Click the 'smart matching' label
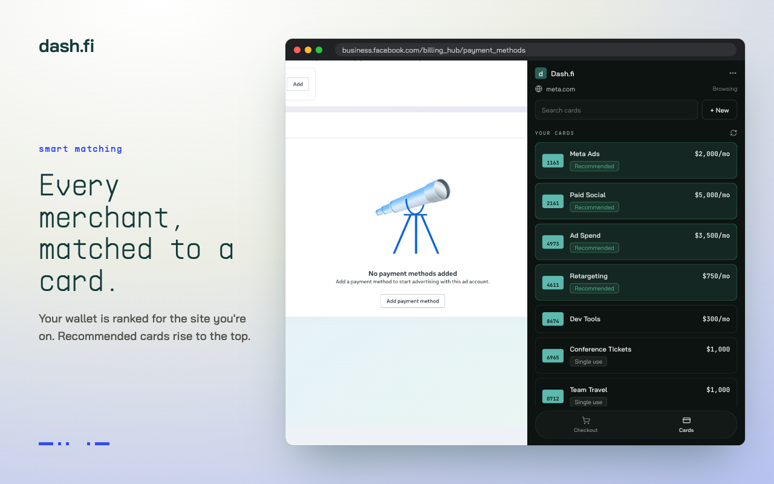 click(80, 149)
